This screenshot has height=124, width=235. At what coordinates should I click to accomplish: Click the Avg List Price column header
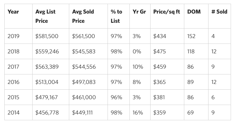pos(45,16)
